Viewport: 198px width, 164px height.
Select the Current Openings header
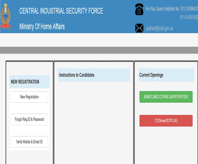click(x=151, y=75)
